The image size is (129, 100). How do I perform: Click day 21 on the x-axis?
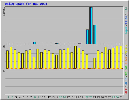click(83, 97)
